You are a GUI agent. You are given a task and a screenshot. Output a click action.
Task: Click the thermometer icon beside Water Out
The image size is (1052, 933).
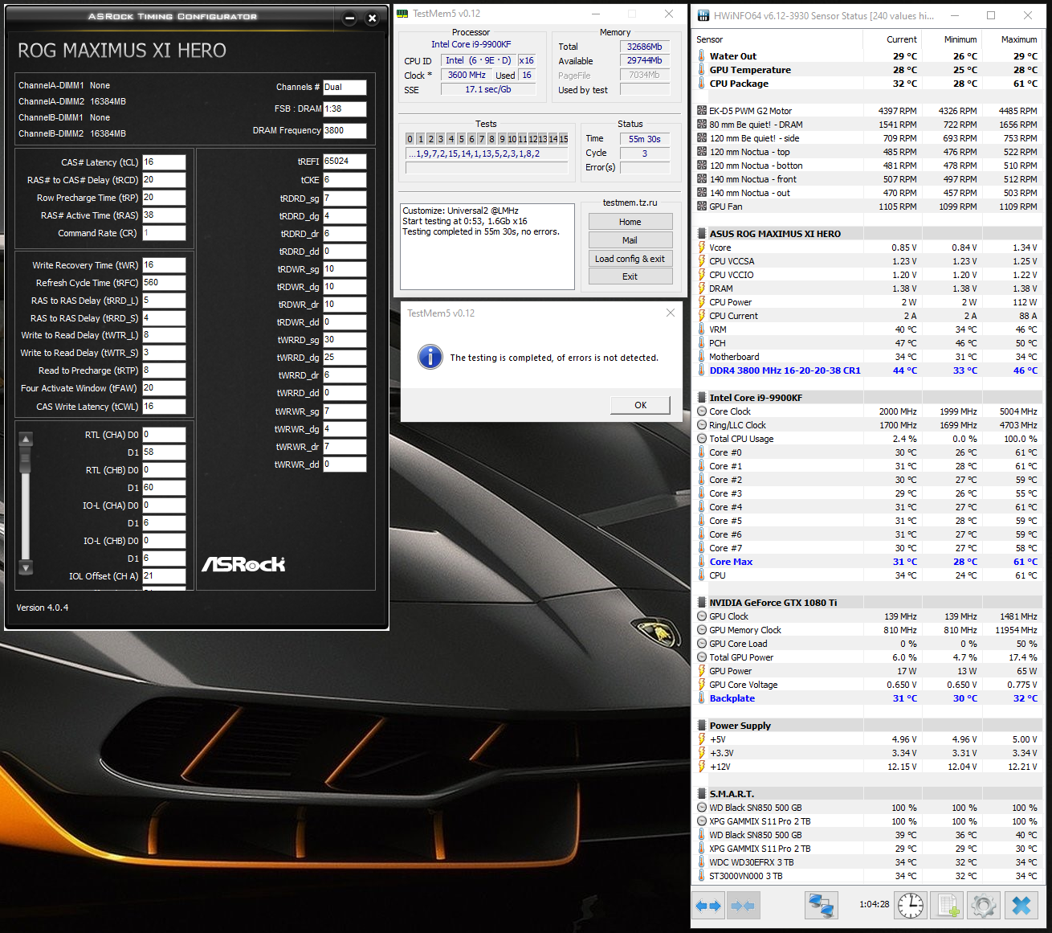[x=702, y=56]
